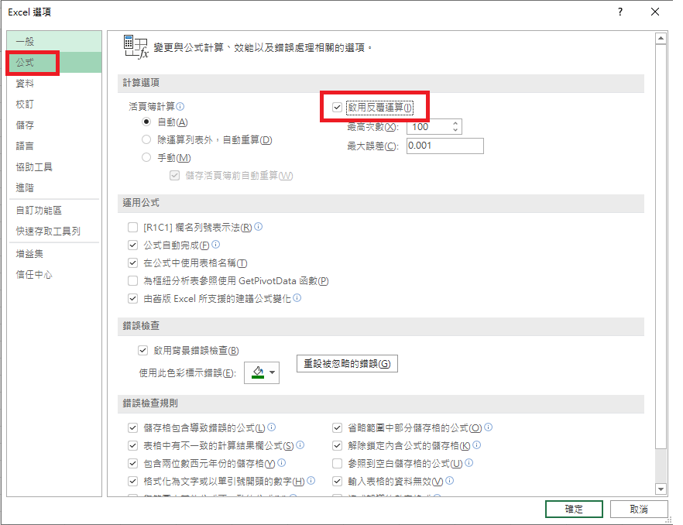Click the info icon beside R1C1 欄名列號表示法
The image size is (683, 525).
[259, 227]
